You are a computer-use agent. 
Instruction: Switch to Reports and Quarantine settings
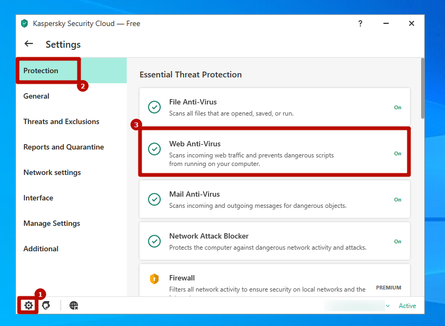[x=63, y=147]
